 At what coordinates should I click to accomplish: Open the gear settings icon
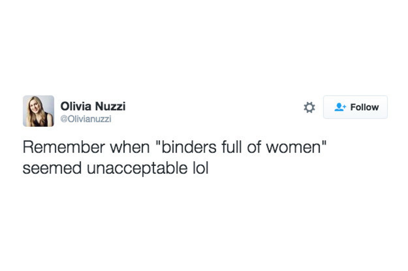pyautogui.click(x=309, y=107)
